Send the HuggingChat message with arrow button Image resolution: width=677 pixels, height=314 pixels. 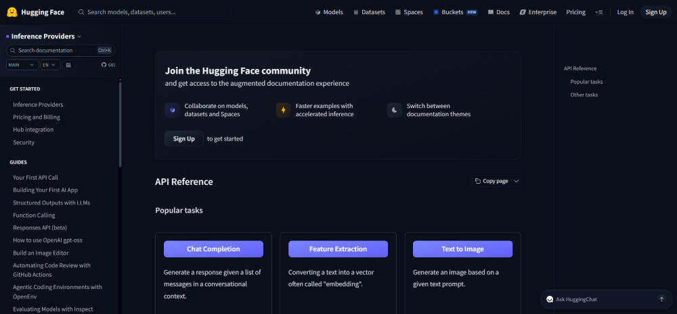[x=661, y=299]
